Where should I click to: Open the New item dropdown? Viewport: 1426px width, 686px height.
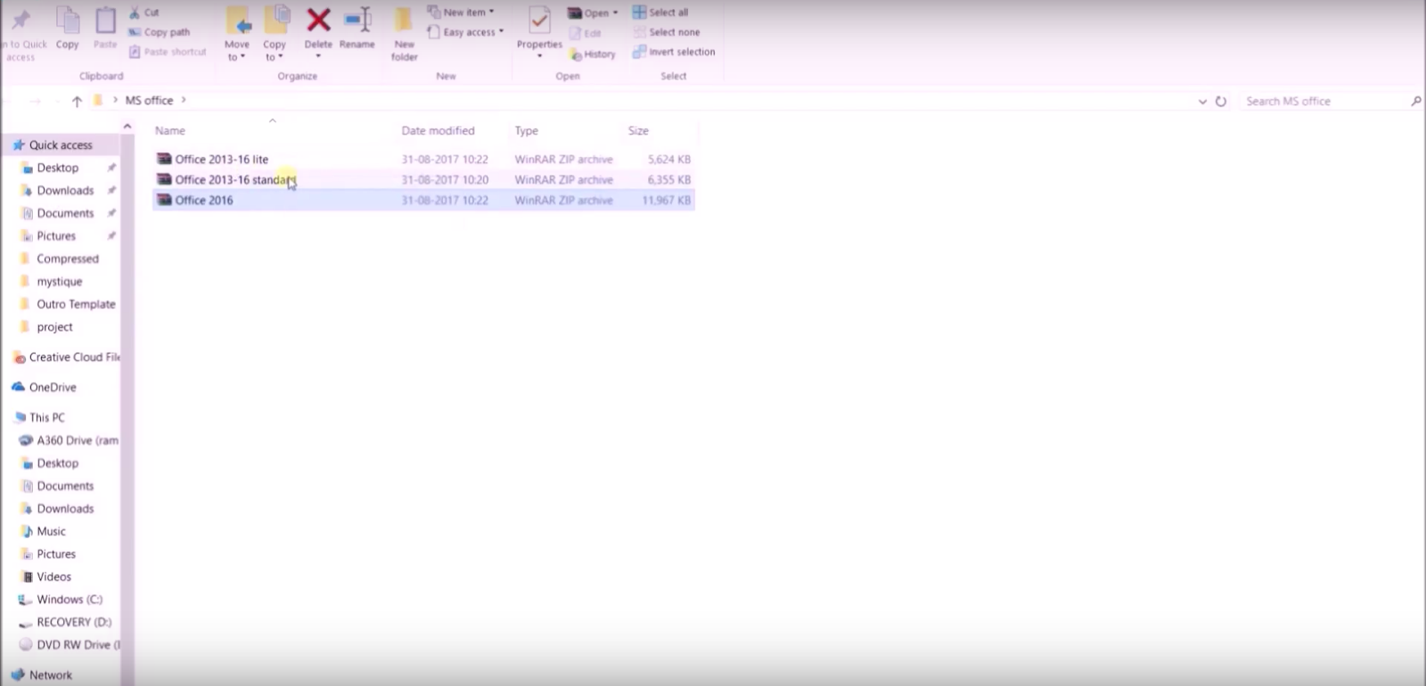(460, 12)
